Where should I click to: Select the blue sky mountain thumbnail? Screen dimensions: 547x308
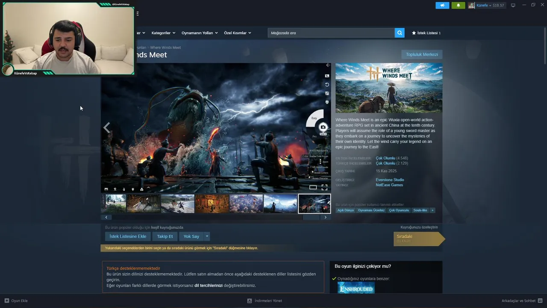[x=280, y=204]
